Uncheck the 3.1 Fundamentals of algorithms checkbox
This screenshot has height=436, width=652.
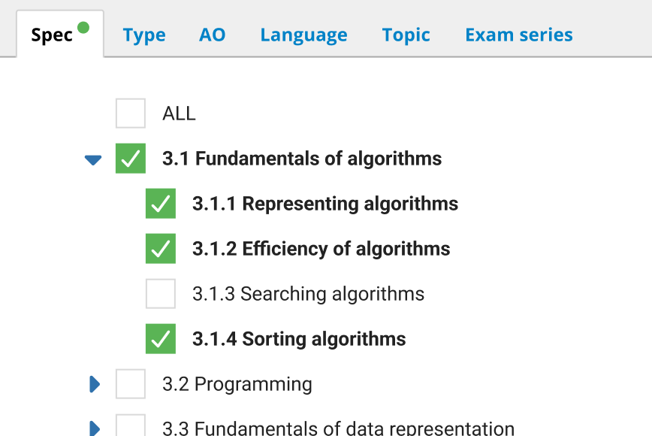coord(131,159)
